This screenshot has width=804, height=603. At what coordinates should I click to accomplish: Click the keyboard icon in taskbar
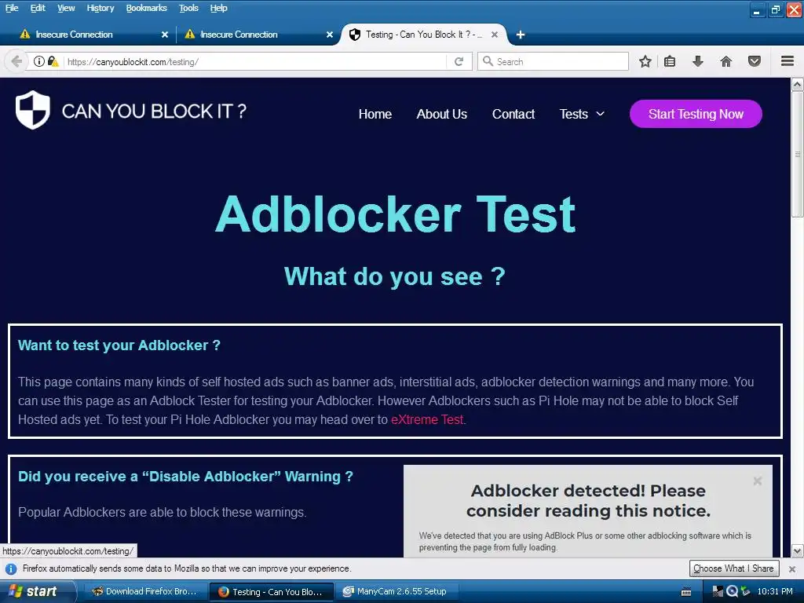[x=686, y=592]
